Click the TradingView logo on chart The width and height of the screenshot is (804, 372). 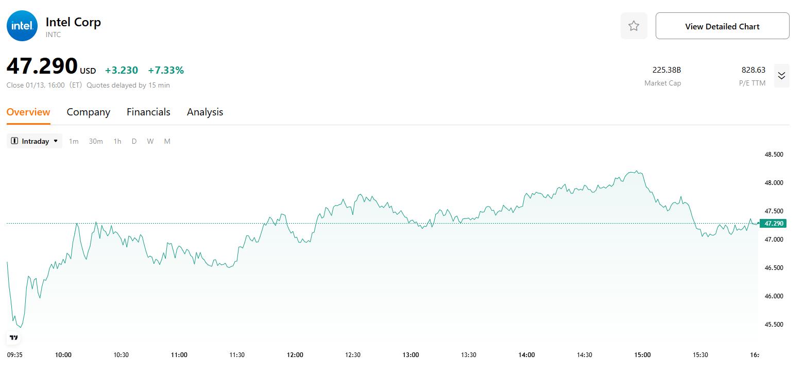(x=14, y=337)
